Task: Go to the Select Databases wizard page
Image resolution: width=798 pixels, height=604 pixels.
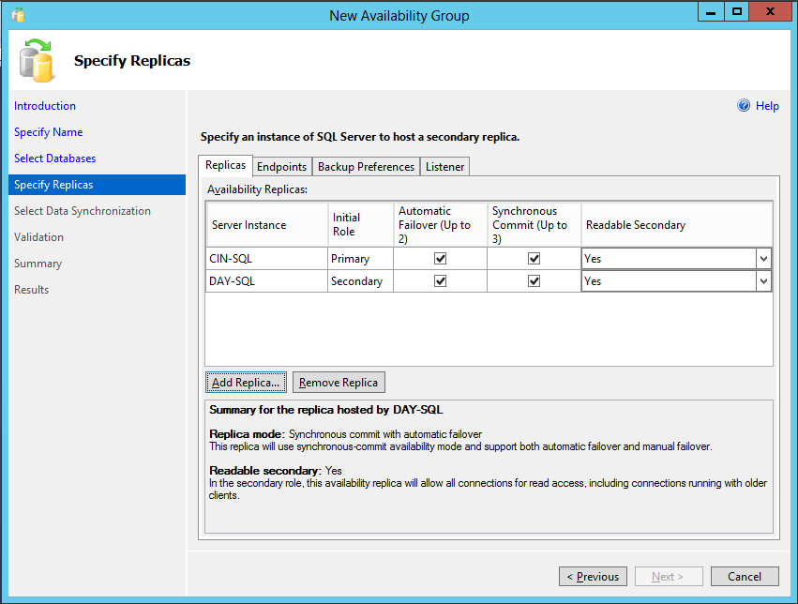Action: pos(55,159)
